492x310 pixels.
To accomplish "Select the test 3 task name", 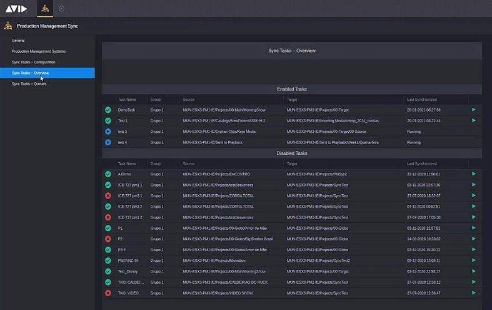I will [123, 132].
